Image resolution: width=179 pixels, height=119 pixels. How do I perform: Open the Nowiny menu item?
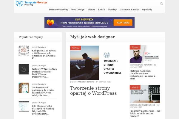(112, 10)
